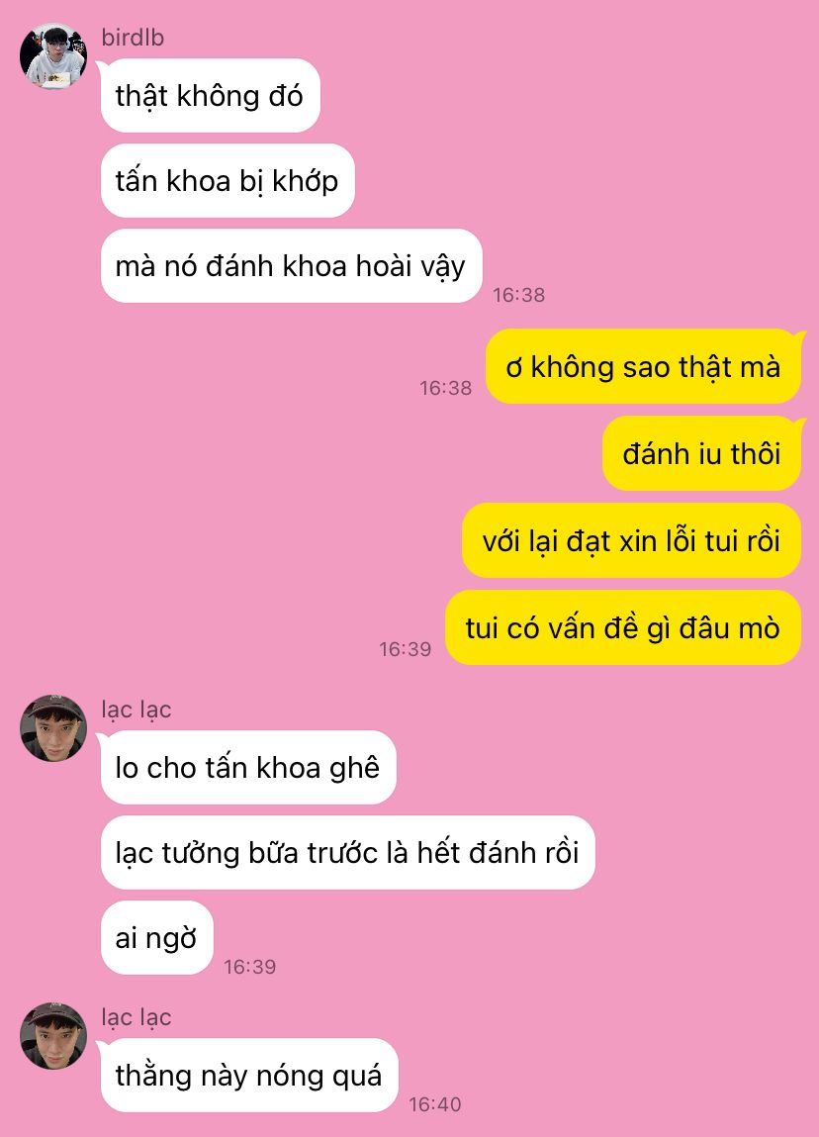
Task: Tap the 'đánh iu thôi' yellow message
Action: [x=701, y=454]
